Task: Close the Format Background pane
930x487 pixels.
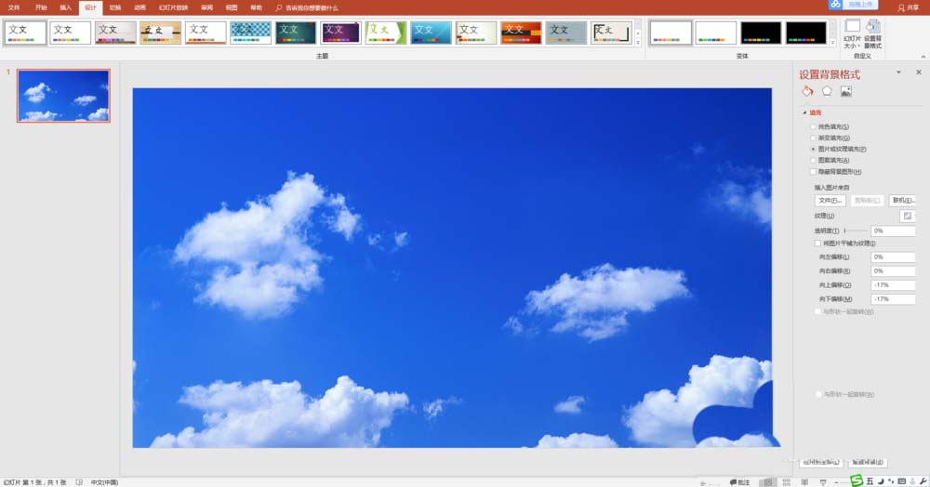Action: [919, 72]
